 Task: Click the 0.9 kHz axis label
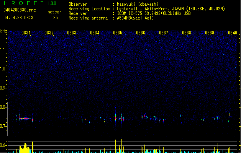[x=3, y=88]
